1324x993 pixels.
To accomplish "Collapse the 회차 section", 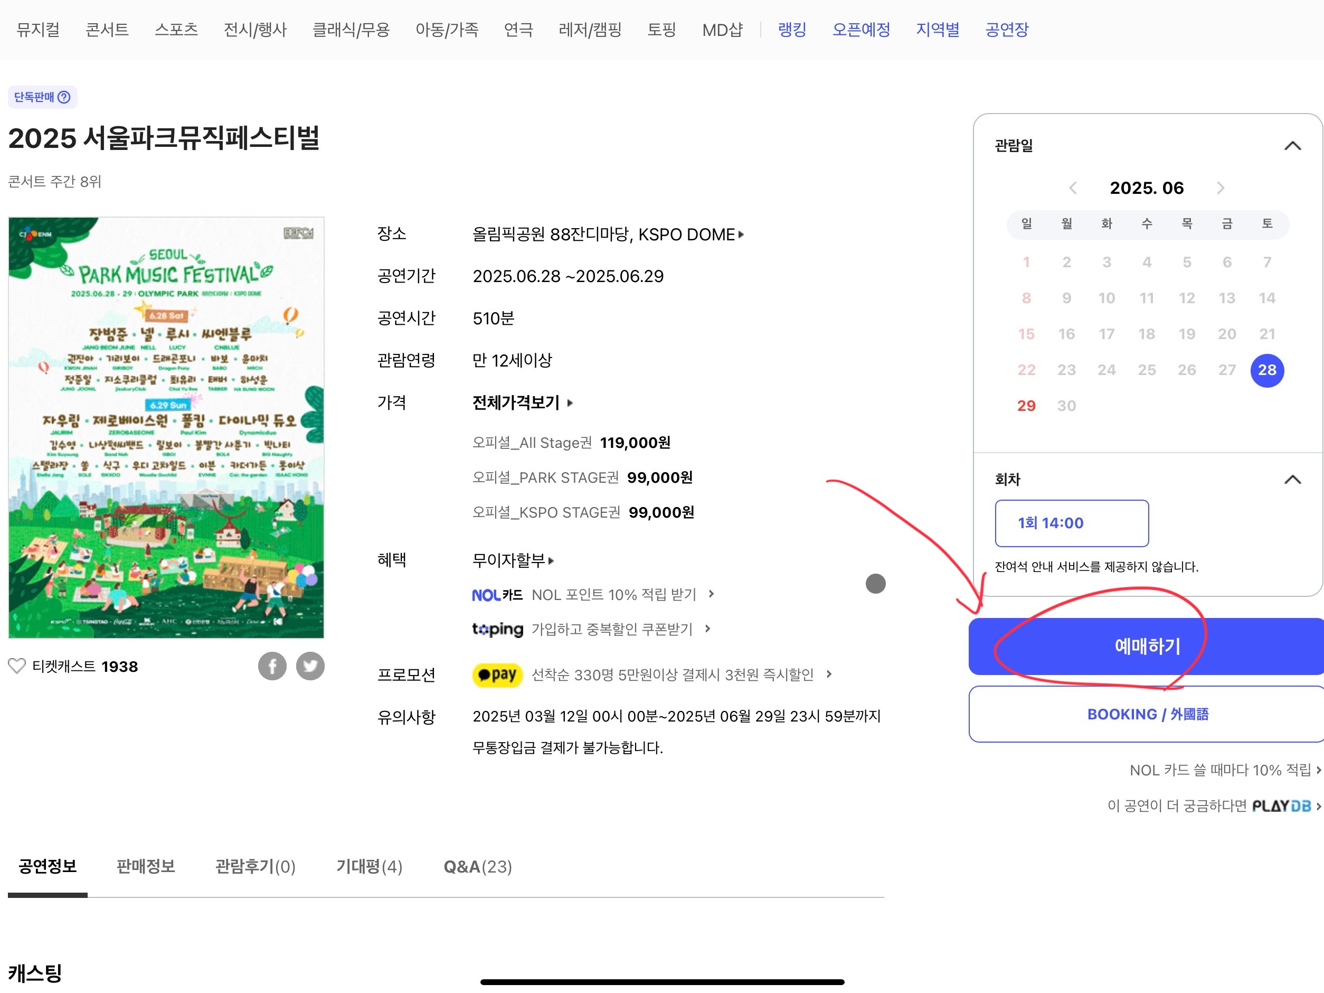I will click(1292, 479).
